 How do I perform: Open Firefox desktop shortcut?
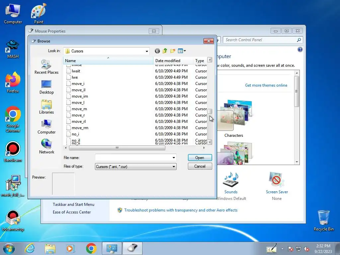tap(13, 83)
